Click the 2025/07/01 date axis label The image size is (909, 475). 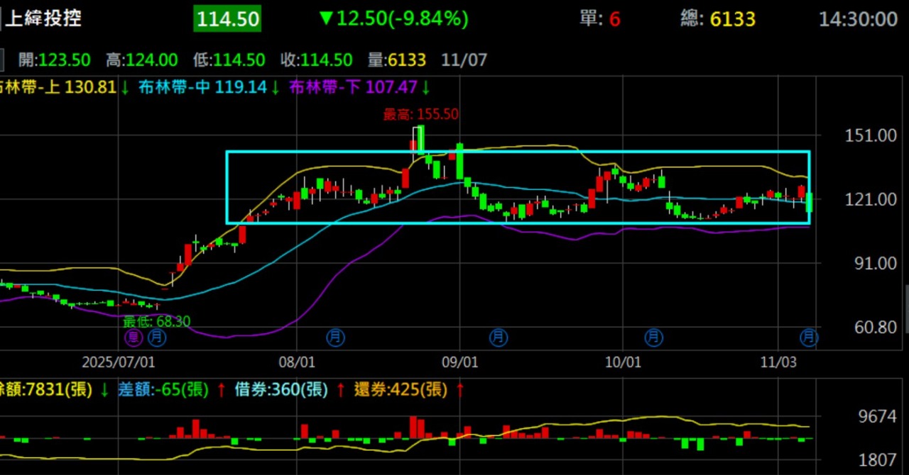(x=119, y=362)
